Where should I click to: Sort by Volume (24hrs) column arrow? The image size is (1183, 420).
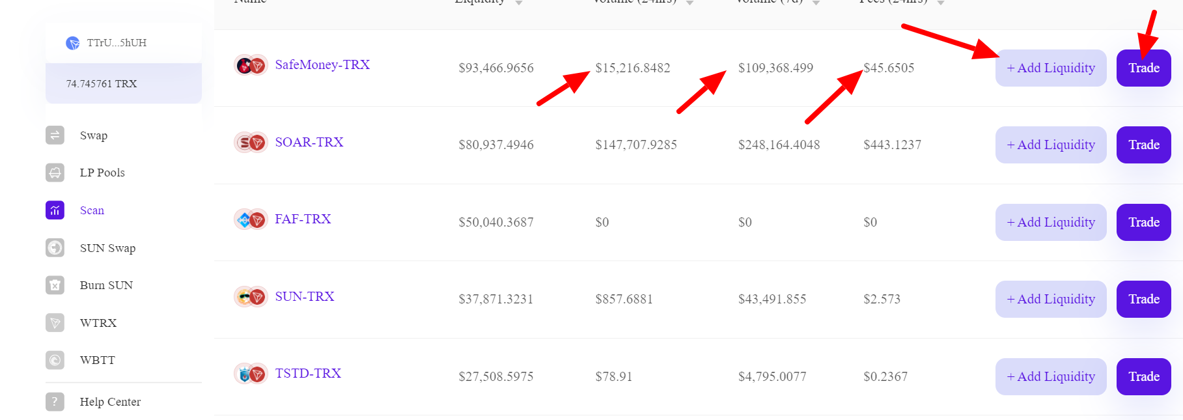pyautogui.click(x=689, y=3)
